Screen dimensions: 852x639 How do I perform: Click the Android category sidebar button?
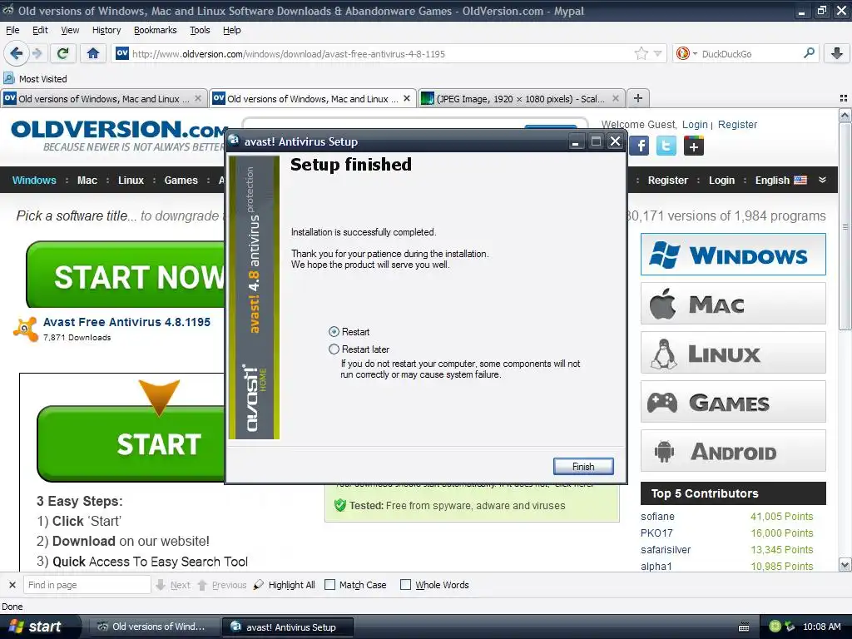(733, 450)
